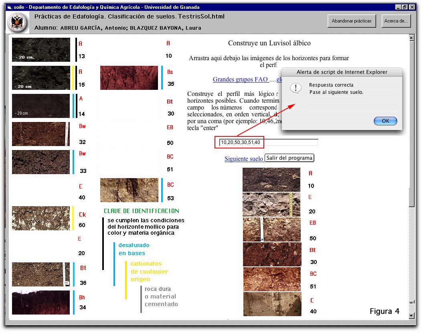
Task: Click the Abandonar prácticas button
Action: coord(351,21)
